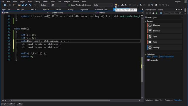The height and width of the screenshot is (106, 188).
Task: Open the Sync page in Team Explorer
Action: coord(165,37)
